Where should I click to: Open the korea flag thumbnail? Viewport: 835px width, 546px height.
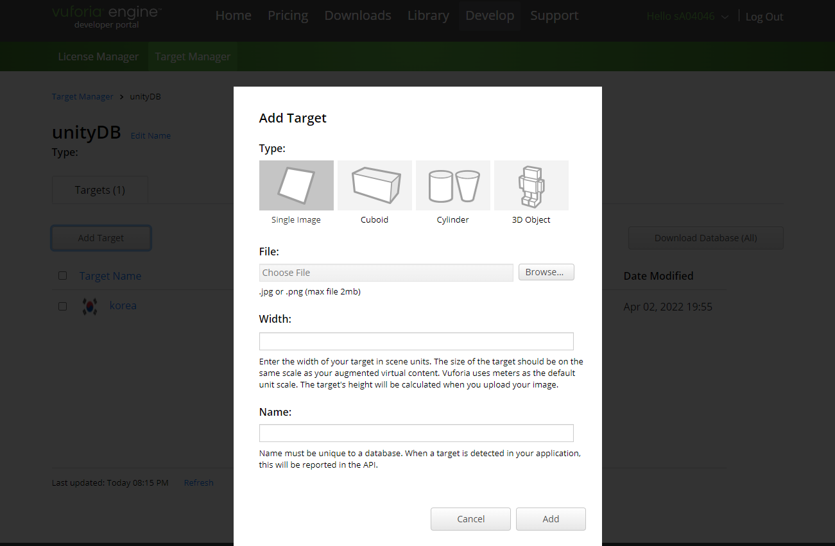pos(90,306)
